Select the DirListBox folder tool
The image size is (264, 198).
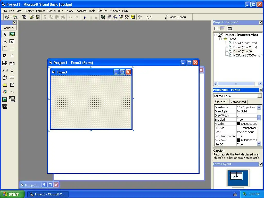coord(5,85)
